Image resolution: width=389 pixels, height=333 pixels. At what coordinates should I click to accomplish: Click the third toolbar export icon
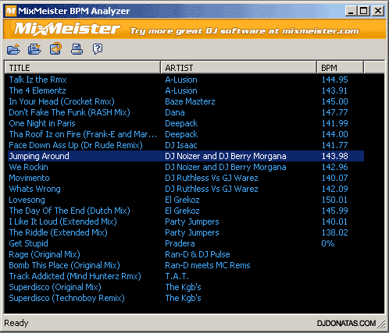[x=55, y=48]
